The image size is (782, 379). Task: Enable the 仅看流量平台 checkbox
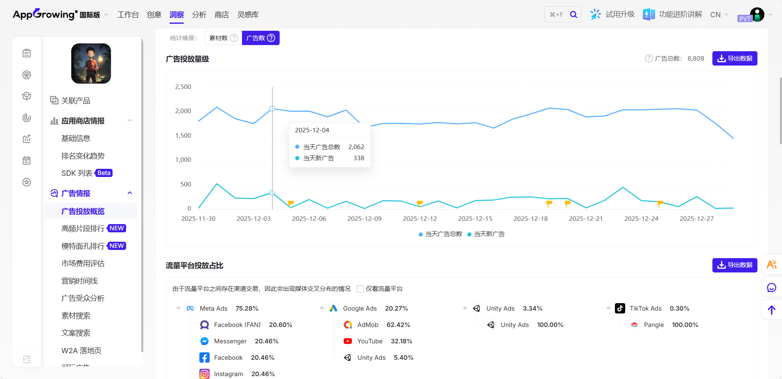(360, 289)
